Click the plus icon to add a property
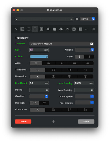This screenshot has width=109, height=142. pos(53,122)
